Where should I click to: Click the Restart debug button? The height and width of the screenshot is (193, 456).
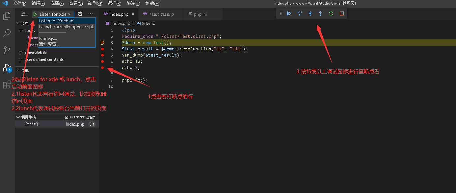tap(331, 13)
